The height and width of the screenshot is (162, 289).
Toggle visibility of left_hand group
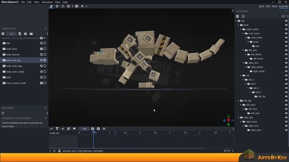click(286, 58)
